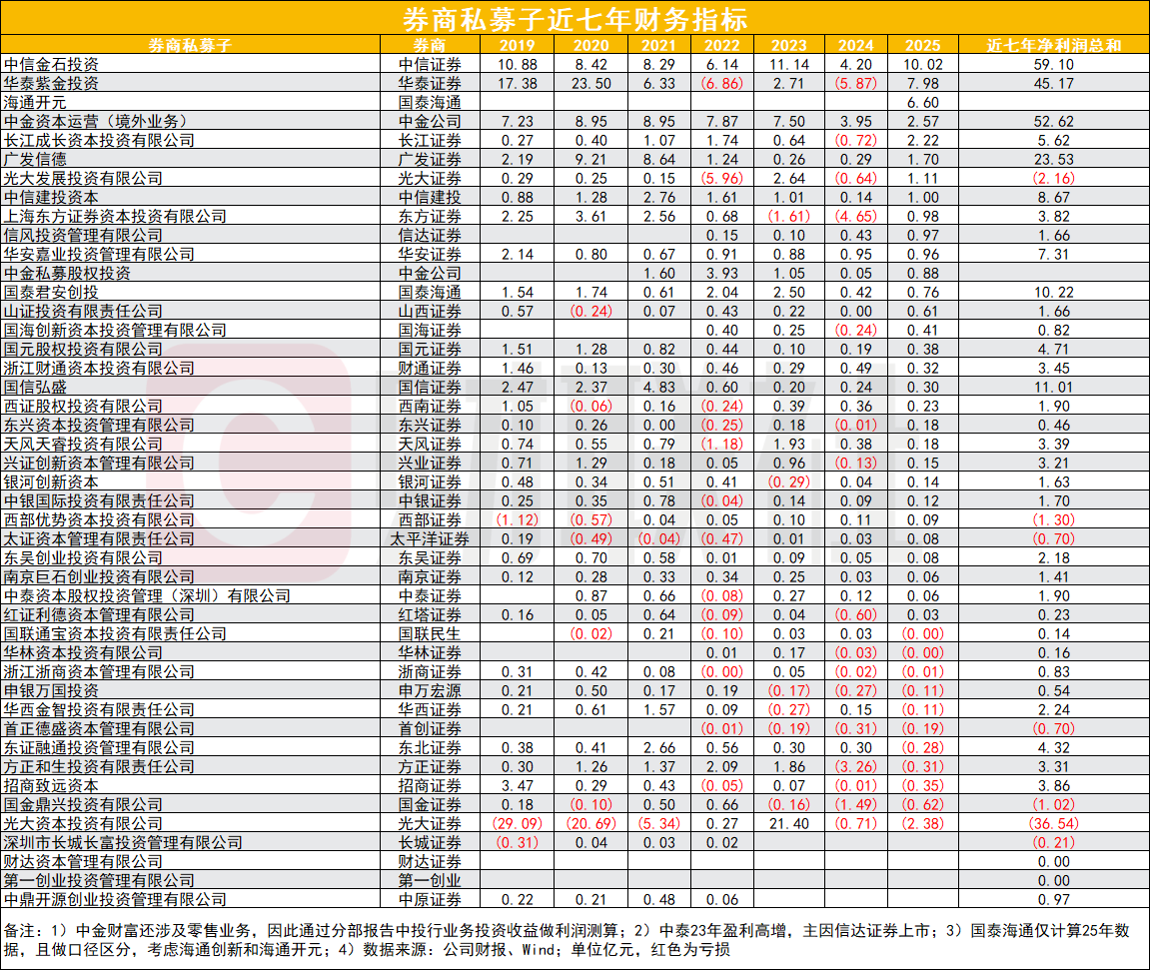The height and width of the screenshot is (970, 1150).
Task: Click the 2019 column header
Action: [518, 45]
